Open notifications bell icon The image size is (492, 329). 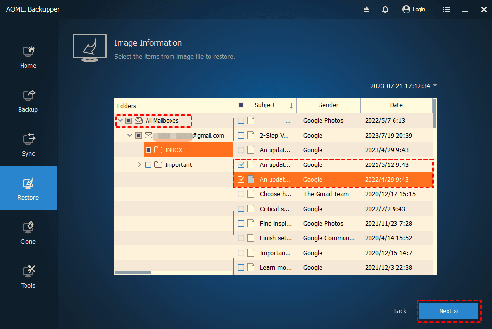(385, 9)
